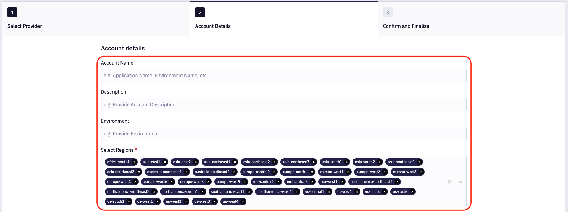The height and width of the screenshot is (212, 568).
Task: Clear all selected regions
Action: [x=449, y=182]
